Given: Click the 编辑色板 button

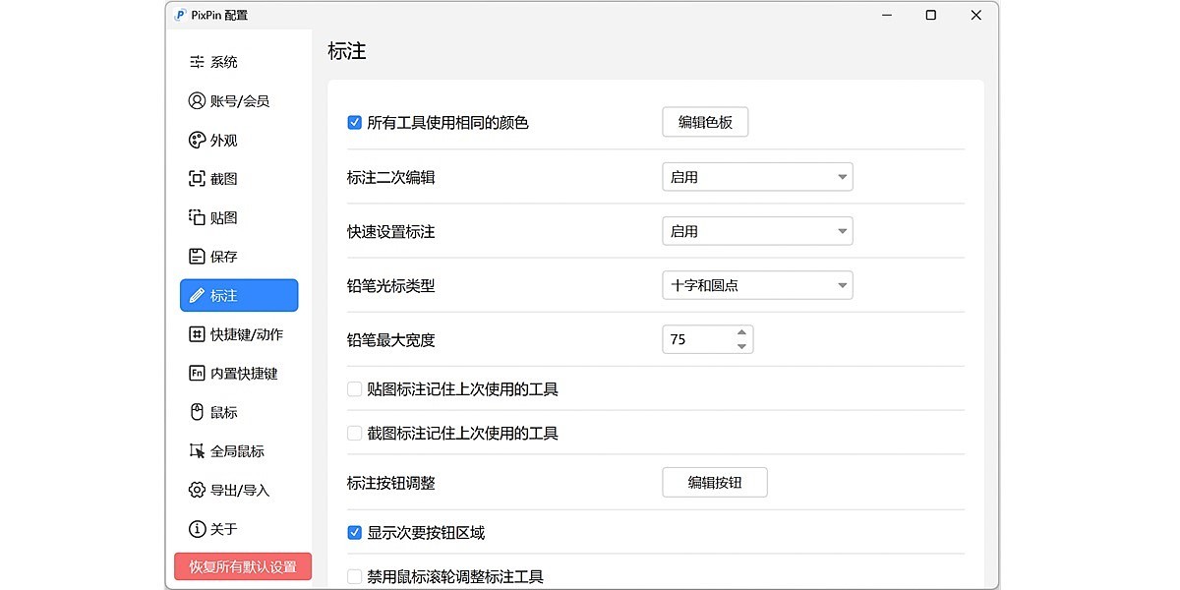Looking at the screenshot, I should click(x=705, y=122).
